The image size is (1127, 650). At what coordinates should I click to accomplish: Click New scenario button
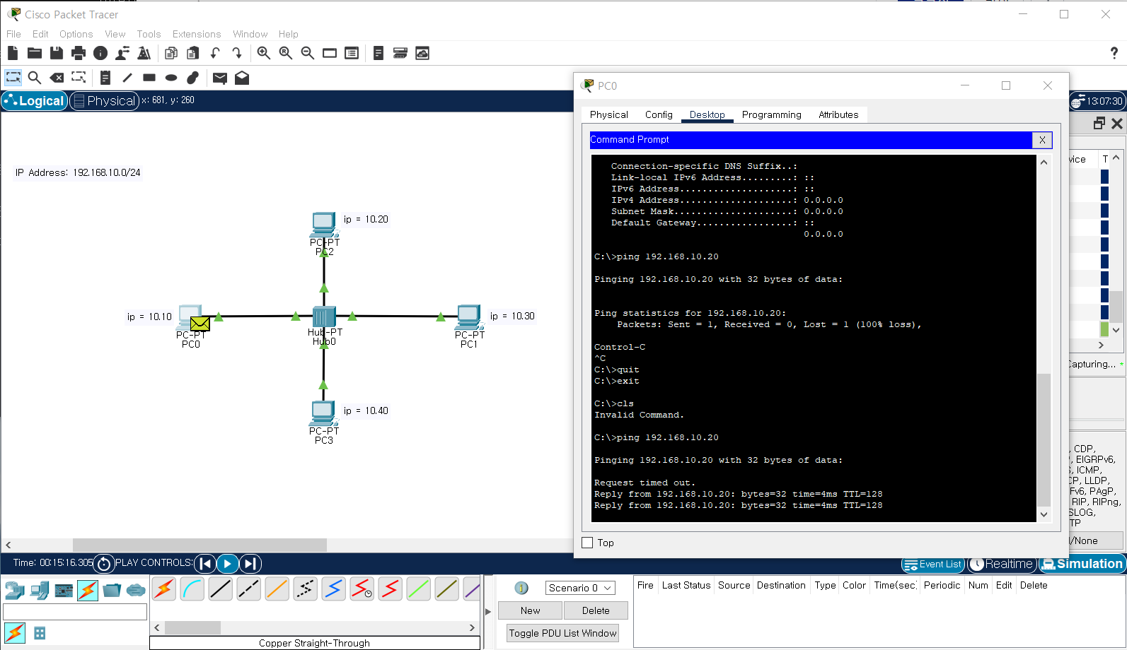(x=530, y=610)
